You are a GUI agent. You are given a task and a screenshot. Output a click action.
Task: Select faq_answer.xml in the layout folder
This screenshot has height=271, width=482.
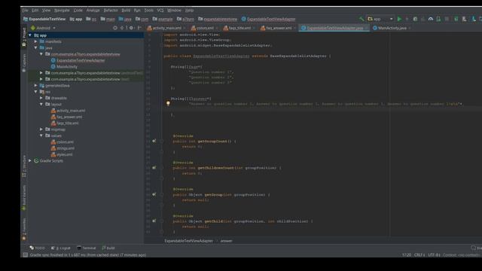[x=69, y=117]
